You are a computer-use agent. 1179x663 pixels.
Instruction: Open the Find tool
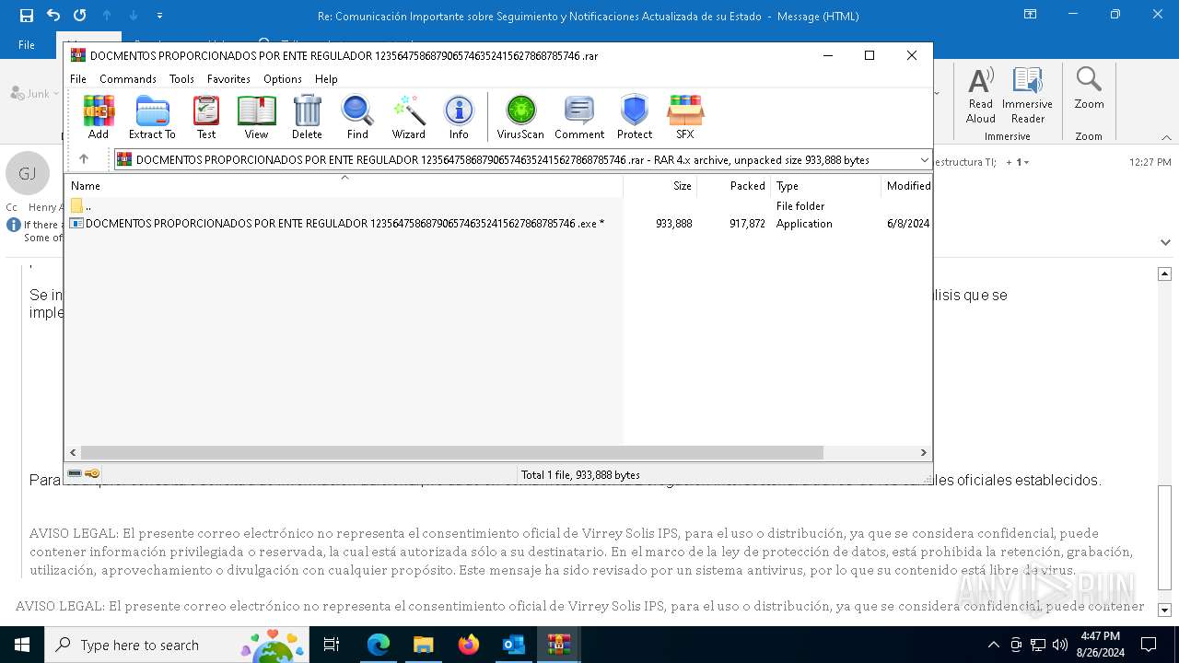coord(357,117)
